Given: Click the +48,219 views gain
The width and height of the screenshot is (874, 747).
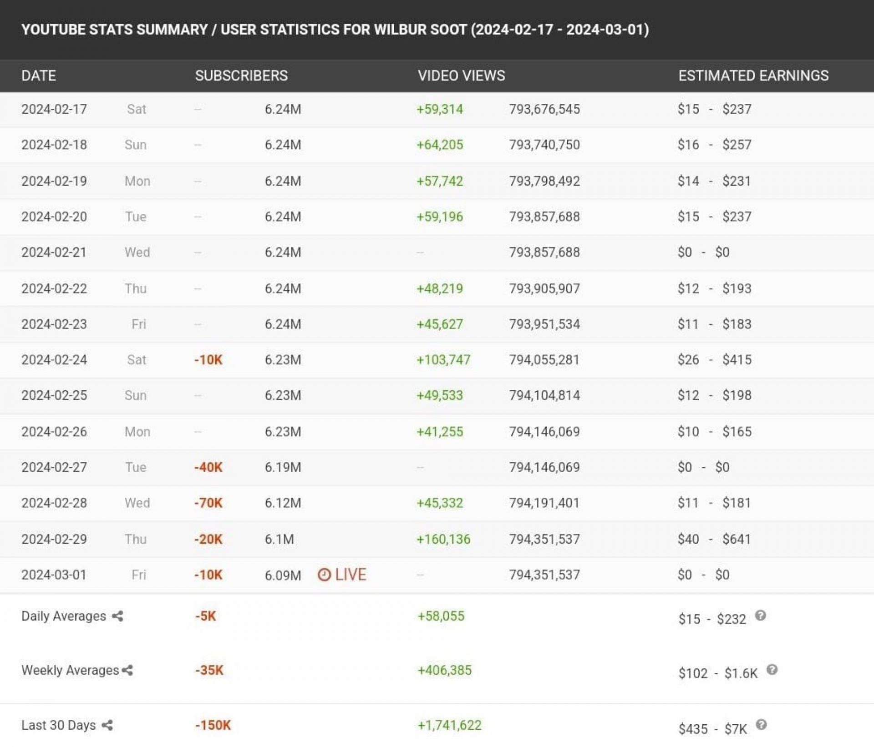Looking at the screenshot, I should tap(440, 288).
